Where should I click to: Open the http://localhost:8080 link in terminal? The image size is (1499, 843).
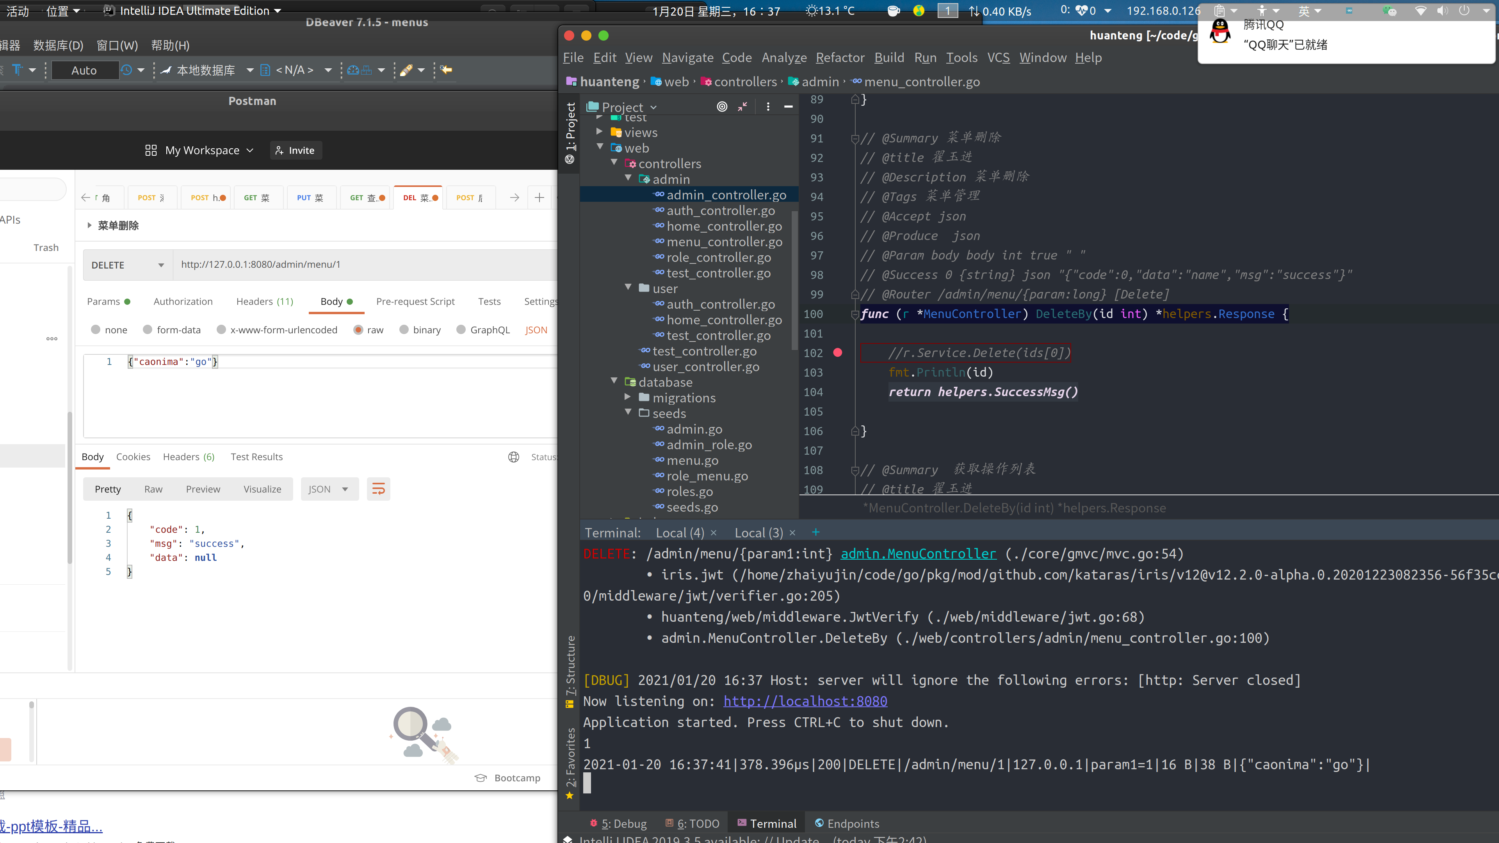(805, 701)
